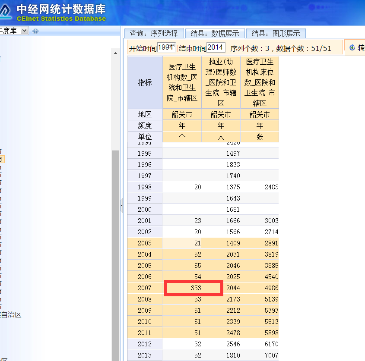This screenshot has height=361, width=365.
Task: Click value 353 in 2007 row
Action: coord(196,288)
